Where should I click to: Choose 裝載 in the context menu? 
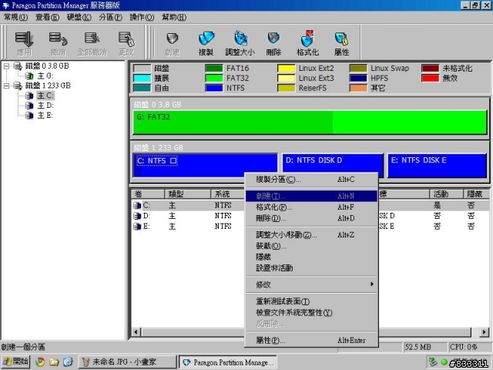tap(311, 246)
